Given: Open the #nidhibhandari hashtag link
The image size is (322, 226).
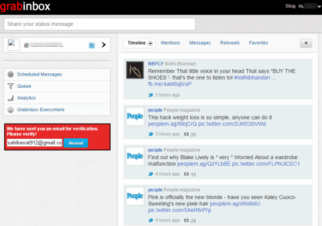Looking at the screenshot, I should (x=252, y=77).
